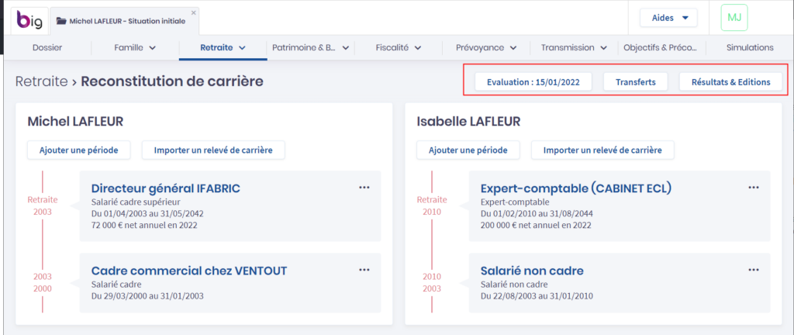794x335 pixels.
Task: Open options menu for Cadre commercial chez VENTOUT
Action: tap(364, 270)
